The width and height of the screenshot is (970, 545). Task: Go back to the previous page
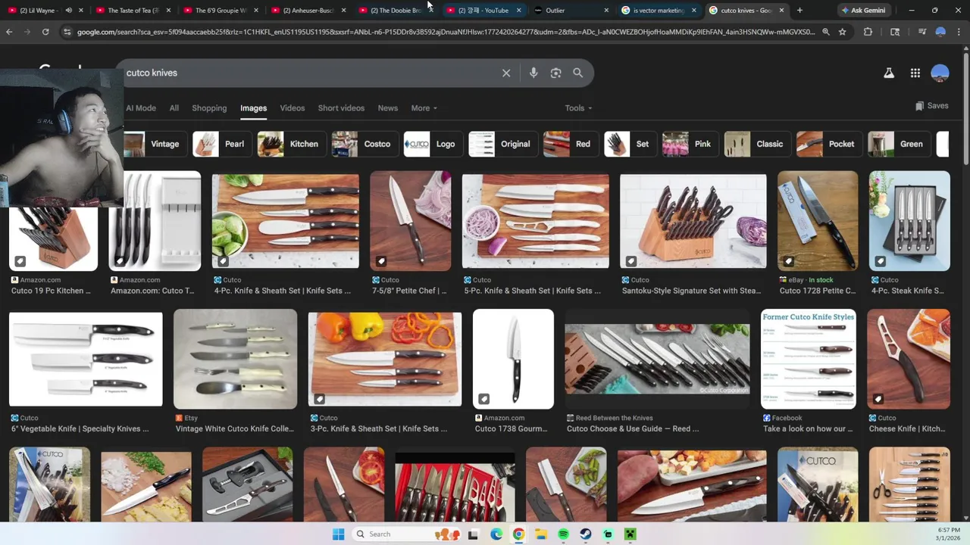point(9,32)
